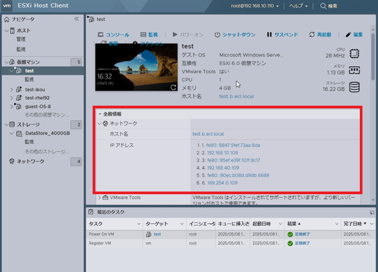Open その他の仮想マシン link
This screenshot has width=378, height=272.
coord(47,115)
